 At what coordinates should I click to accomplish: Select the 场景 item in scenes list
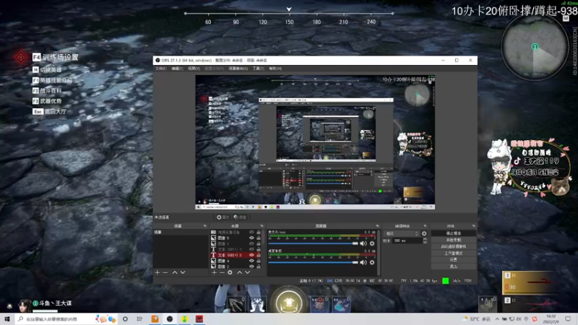coord(181,232)
